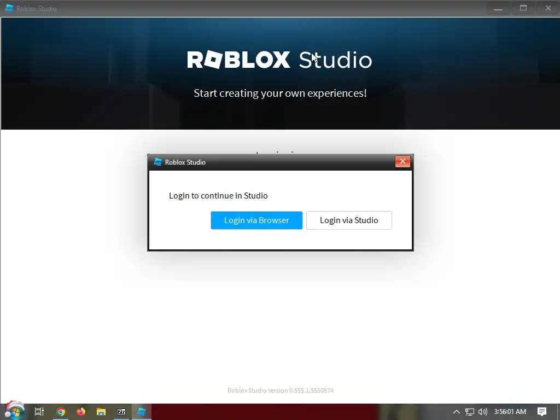The image size is (560, 420).
Task: Close the main Roblox Studio window
Action: (548, 8)
